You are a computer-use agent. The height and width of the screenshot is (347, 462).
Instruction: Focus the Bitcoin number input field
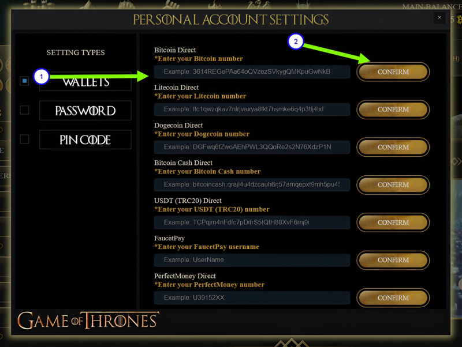252,71
